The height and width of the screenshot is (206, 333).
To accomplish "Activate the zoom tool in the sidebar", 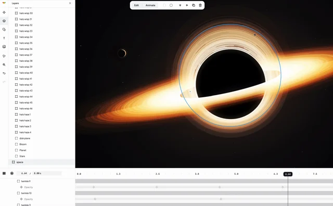I will click(4, 65).
